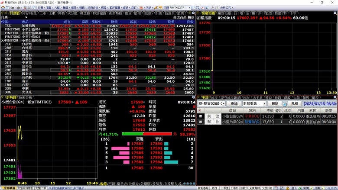This screenshot has width=338, height=190.
Task: Select the 2330 row in the watchlist
Action: coord(97,44)
